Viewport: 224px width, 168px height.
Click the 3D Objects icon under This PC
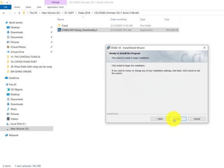point(8,90)
